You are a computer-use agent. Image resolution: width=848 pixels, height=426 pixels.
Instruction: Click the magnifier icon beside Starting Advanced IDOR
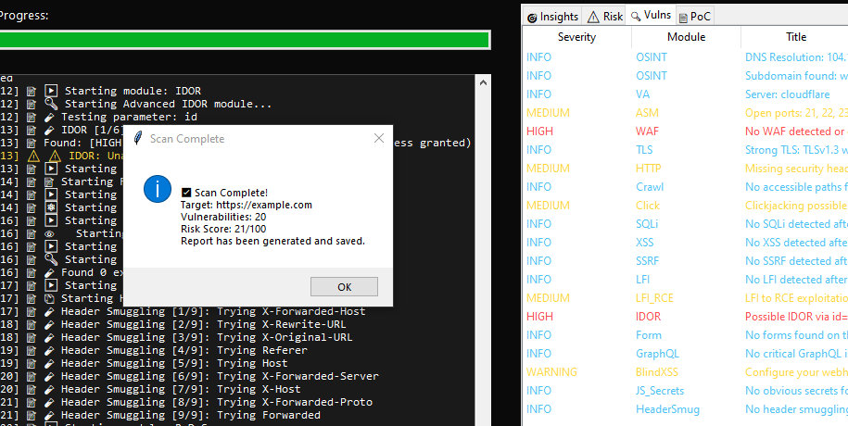coord(52,104)
